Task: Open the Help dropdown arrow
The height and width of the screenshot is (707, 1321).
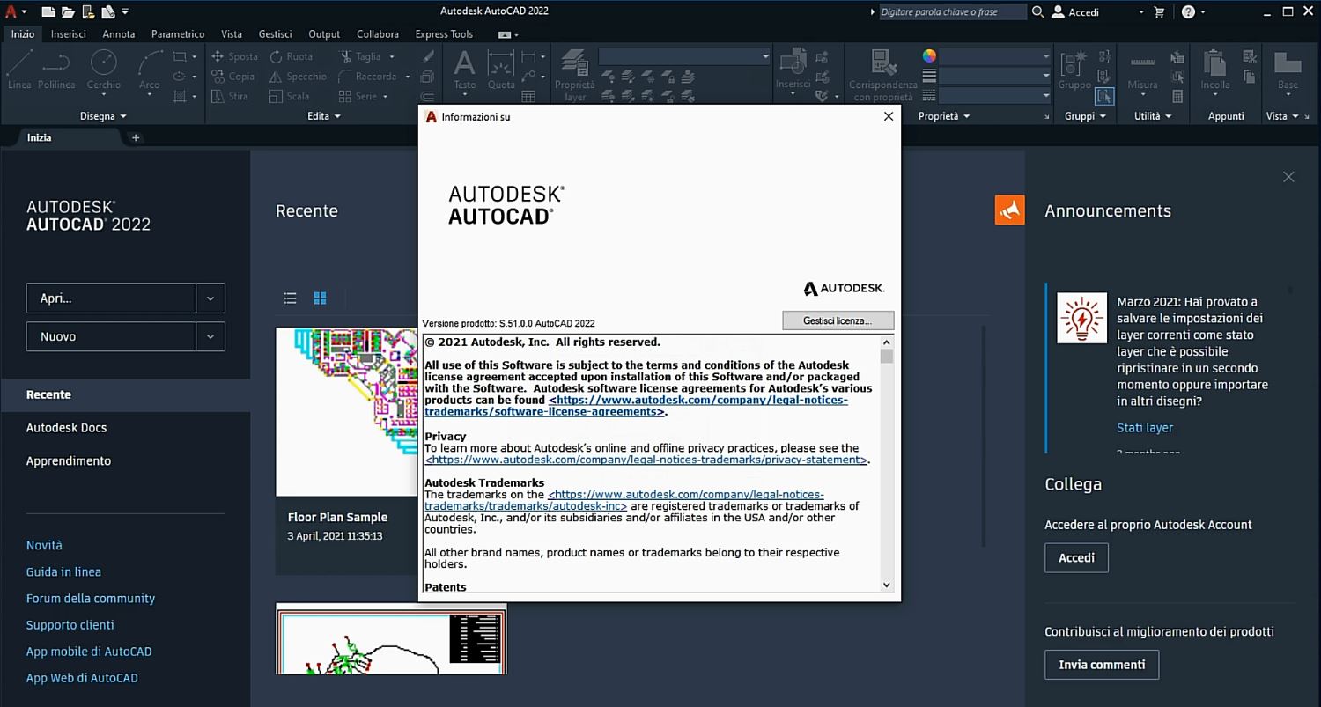Action: pyautogui.click(x=1205, y=11)
